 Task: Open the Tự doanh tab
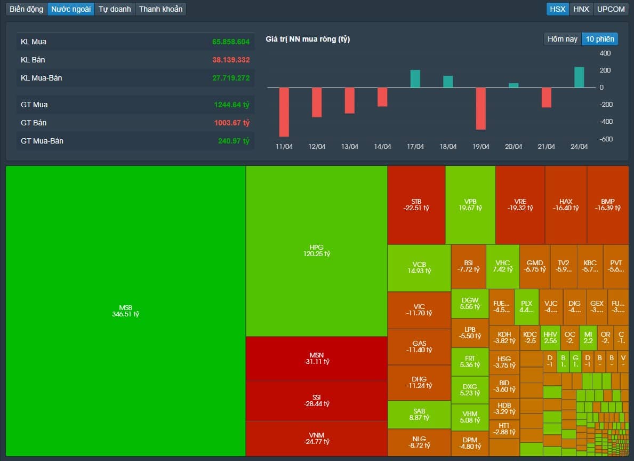(115, 9)
